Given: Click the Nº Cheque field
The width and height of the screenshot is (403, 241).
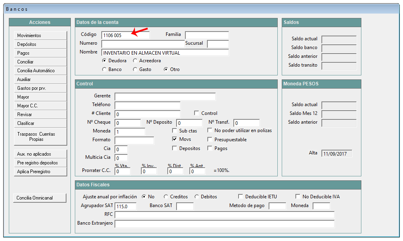Looking at the screenshot, I should pos(128,123).
